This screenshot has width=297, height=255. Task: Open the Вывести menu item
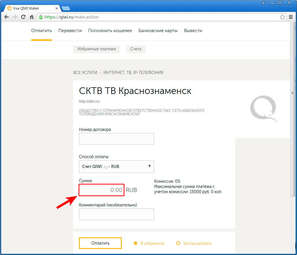point(193,31)
